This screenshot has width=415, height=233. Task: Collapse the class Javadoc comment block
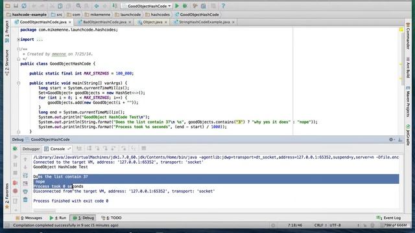point(19,49)
